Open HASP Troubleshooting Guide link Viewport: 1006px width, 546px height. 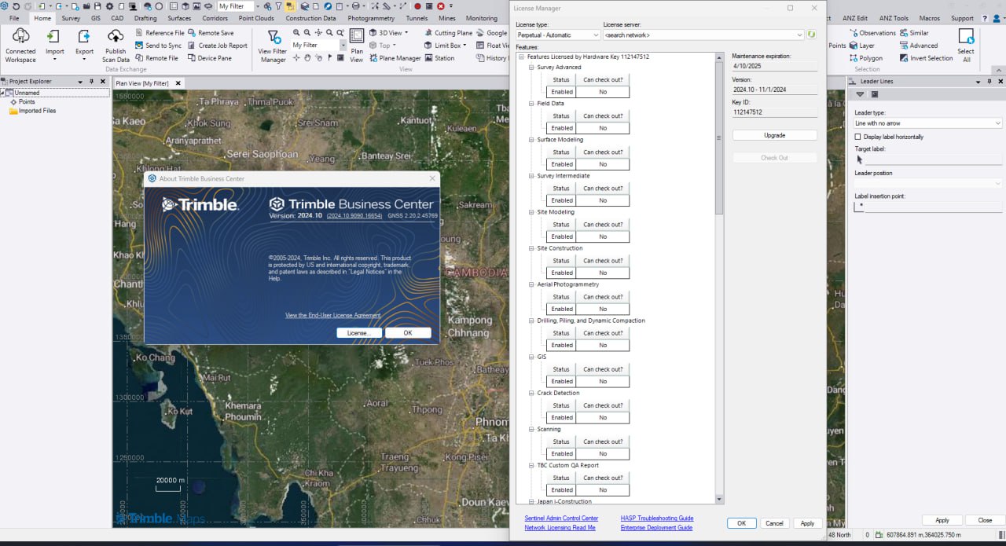pos(657,519)
